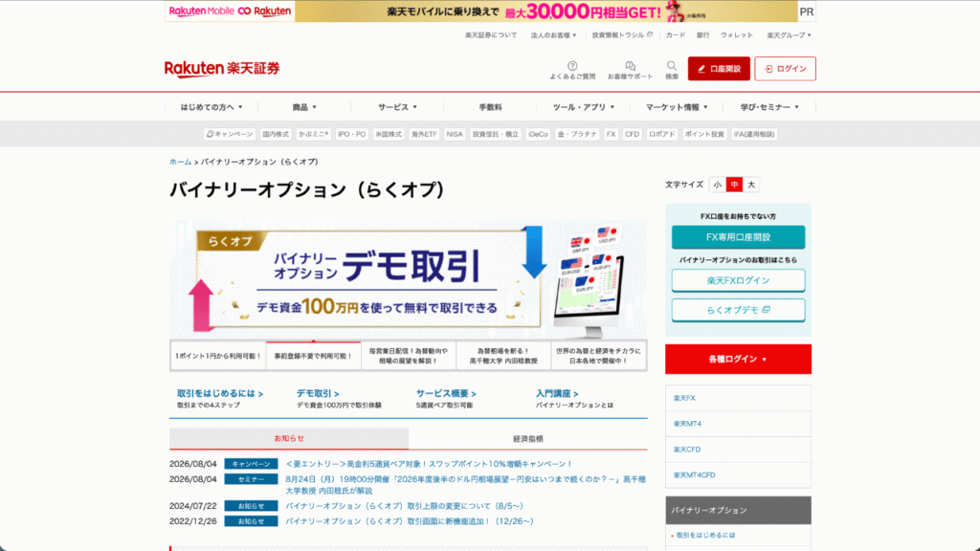980x551 pixels.
Task: Go to Rakuten 楽天証券 logo home
Action: [222, 68]
